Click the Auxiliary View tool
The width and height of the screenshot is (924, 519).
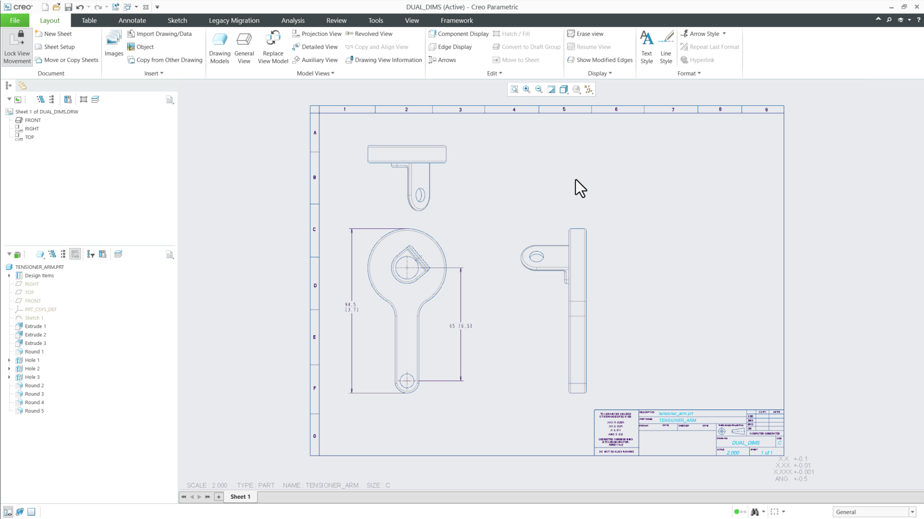pyautogui.click(x=315, y=60)
